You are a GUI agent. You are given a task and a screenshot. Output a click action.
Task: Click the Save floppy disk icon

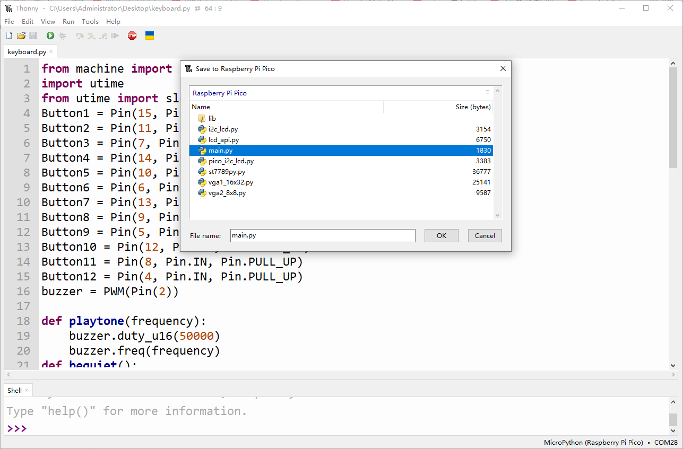pos(33,36)
